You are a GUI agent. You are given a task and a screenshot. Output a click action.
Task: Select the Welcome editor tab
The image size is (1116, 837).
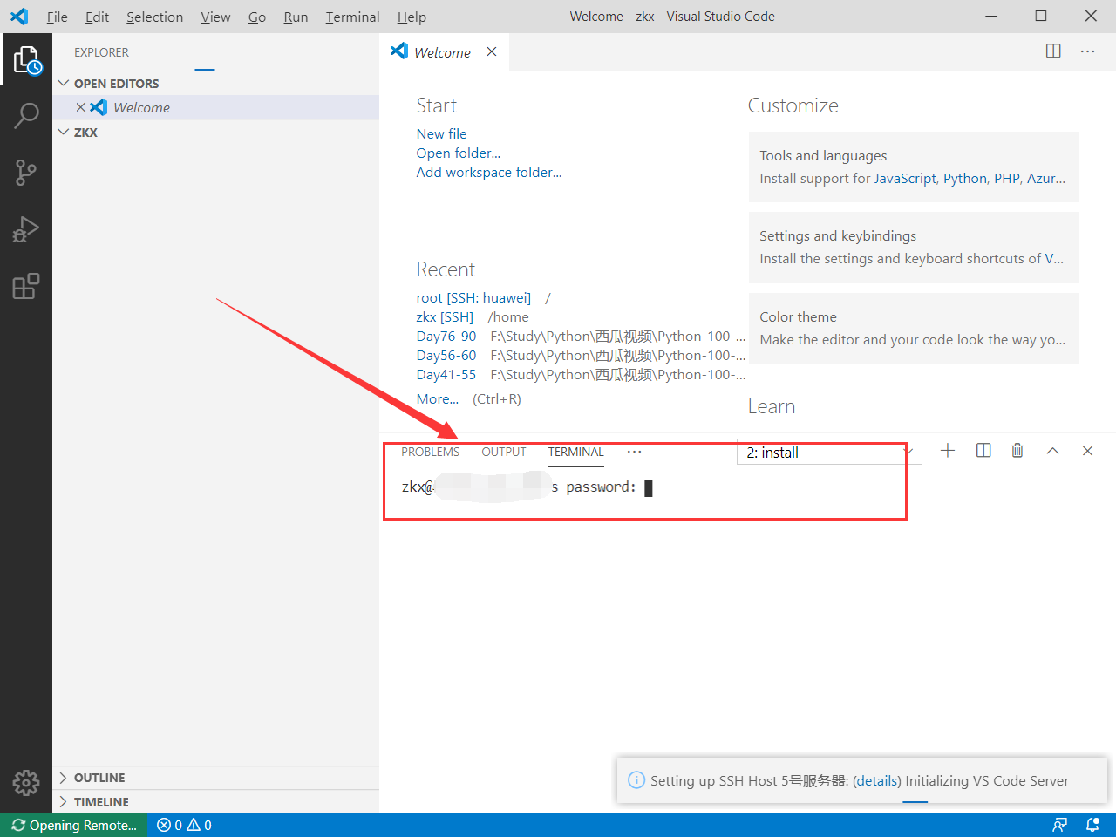[x=443, y=51]
